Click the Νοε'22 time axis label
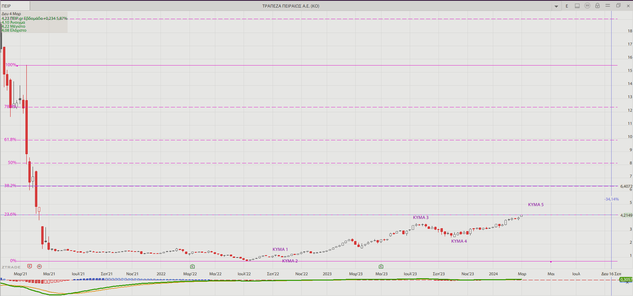 tap(301, 274)
